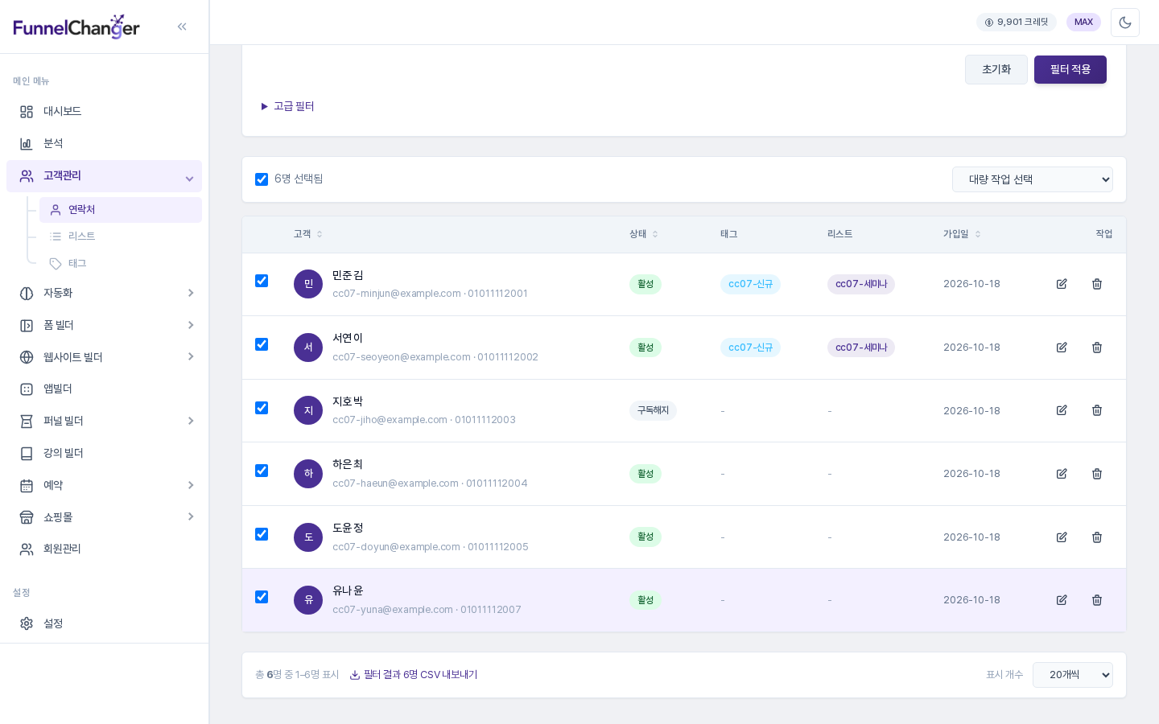
Task: Collapse the sidebar with the double-chevron icon
Action: pyautogui.click(x=182, y=27)
